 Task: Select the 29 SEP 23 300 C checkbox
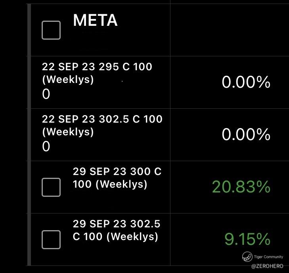51,187
